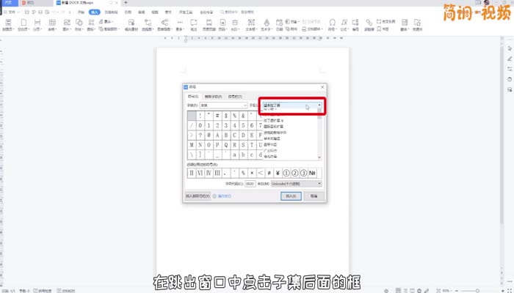Insert a Comment using the ribbon icon

(194, 24)
